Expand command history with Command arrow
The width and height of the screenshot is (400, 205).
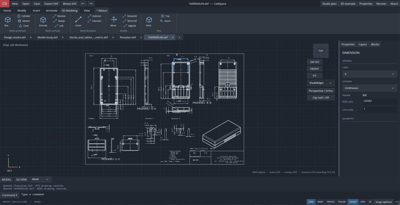tap(10, 195)
